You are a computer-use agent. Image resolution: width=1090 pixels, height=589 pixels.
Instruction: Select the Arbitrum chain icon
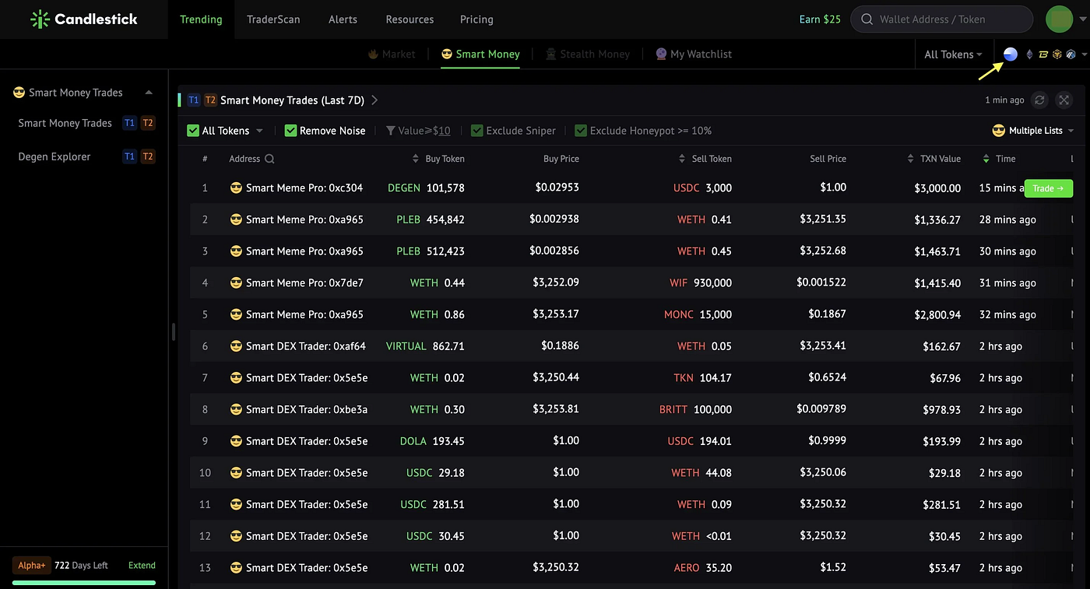(1071, 54)
